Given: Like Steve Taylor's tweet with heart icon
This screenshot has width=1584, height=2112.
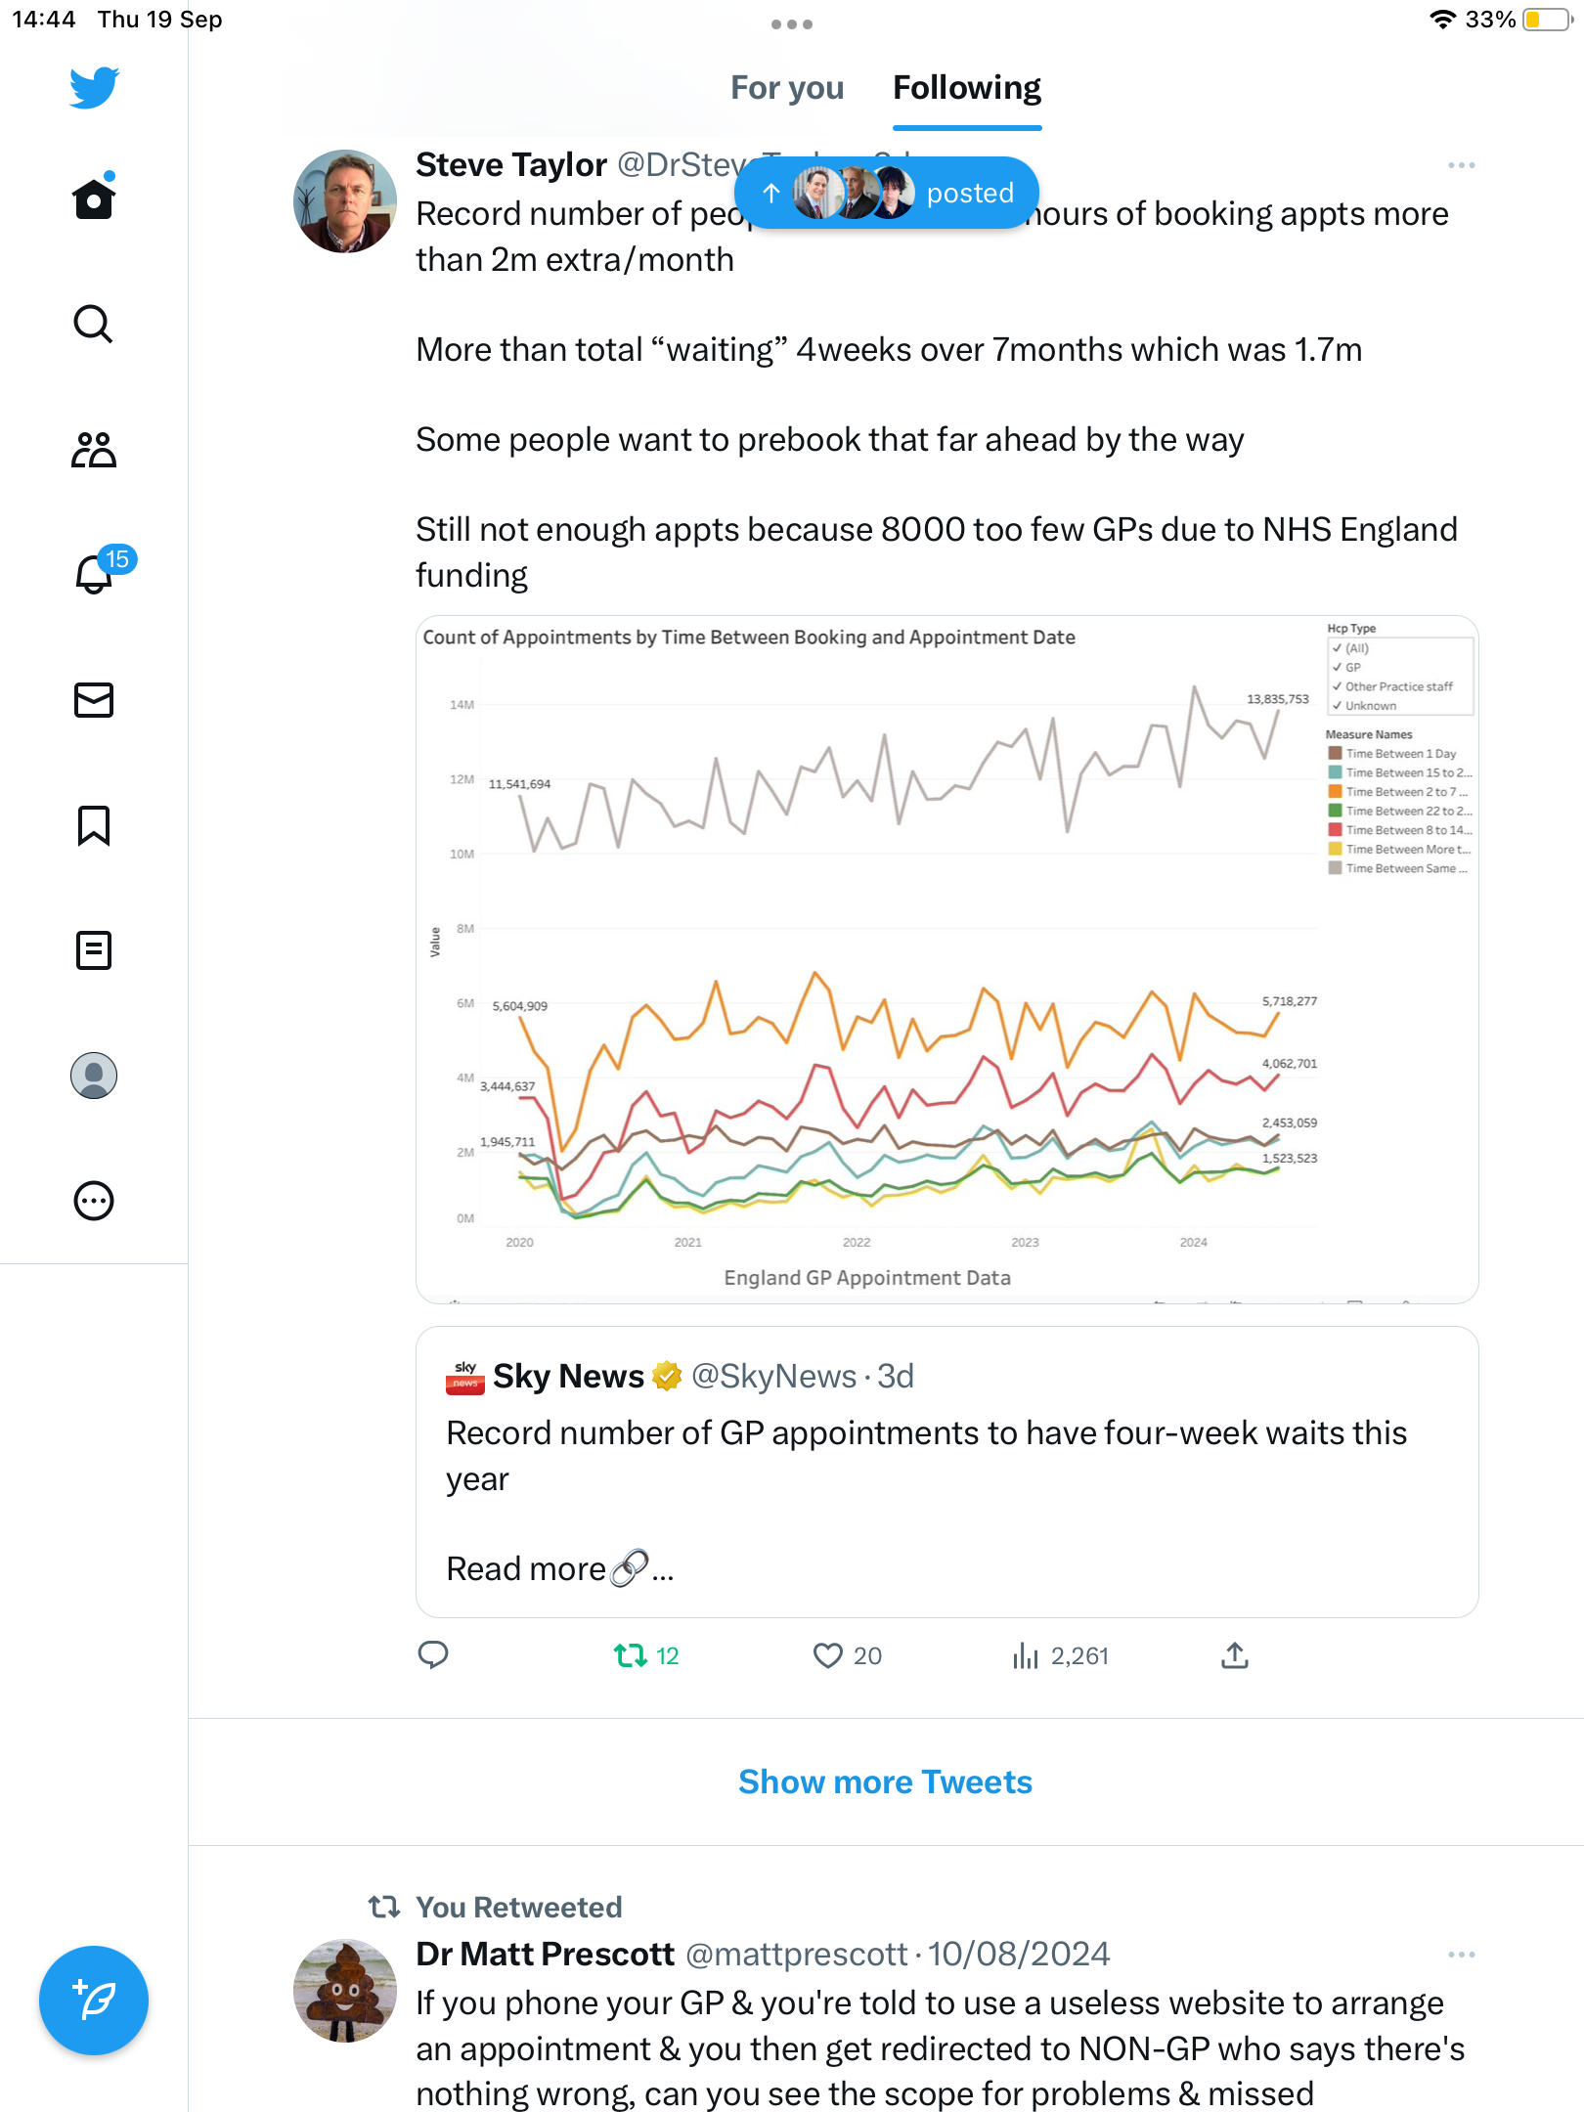Looking at the screenshot, I should pyautogui.click(x=828, y=1655).
